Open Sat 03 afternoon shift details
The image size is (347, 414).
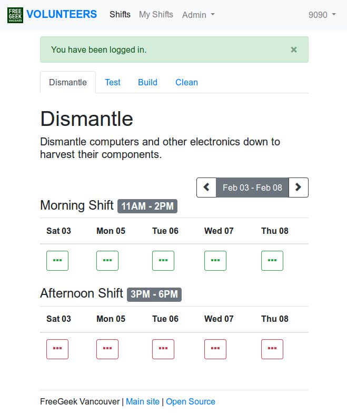click(x=57, y=349)
